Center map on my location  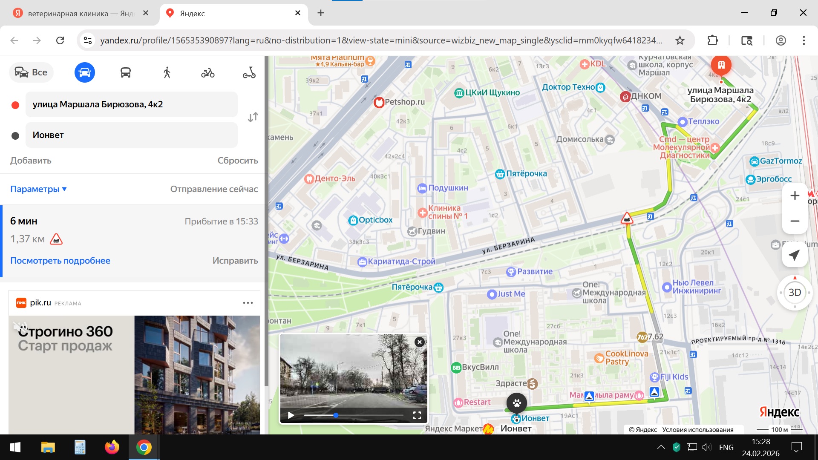click(795, 255)
